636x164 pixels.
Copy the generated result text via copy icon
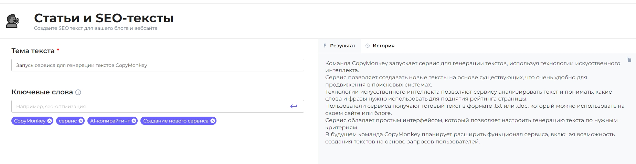click(x=629, y=59)
